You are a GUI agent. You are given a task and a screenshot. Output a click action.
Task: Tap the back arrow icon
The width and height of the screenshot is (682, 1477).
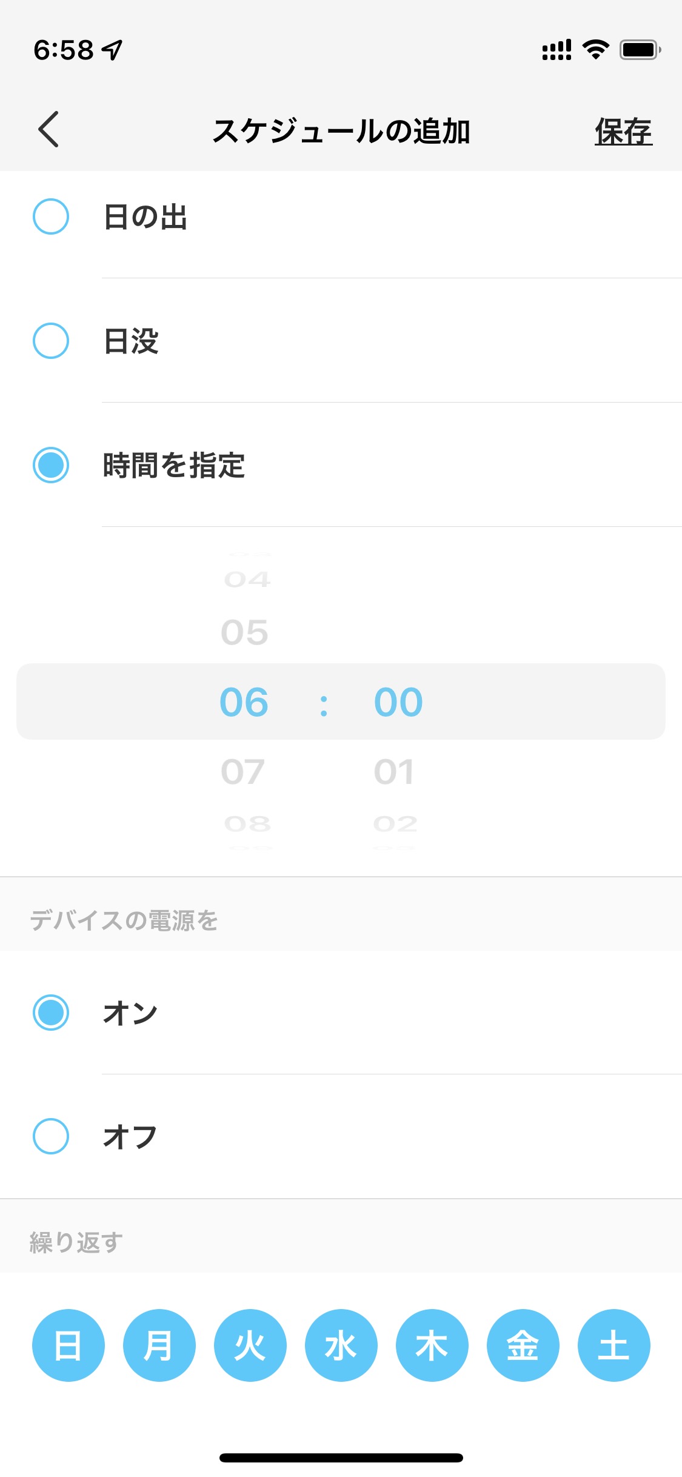coord(48,129)
